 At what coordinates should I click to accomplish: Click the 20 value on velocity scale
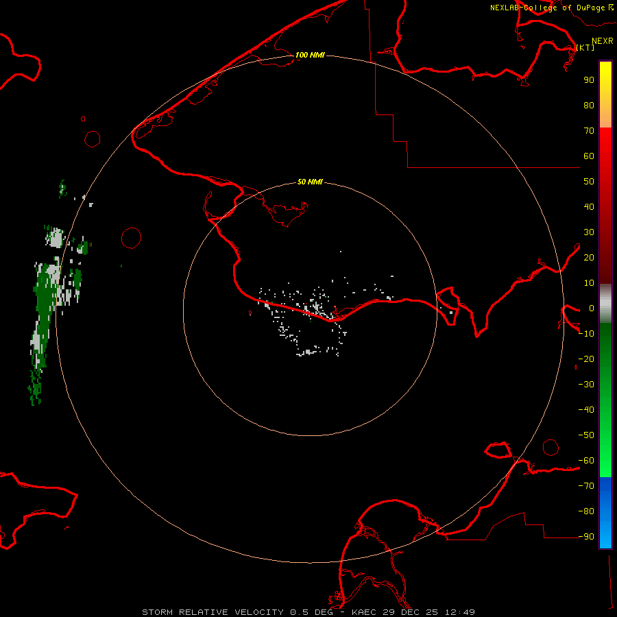(589, 258)
